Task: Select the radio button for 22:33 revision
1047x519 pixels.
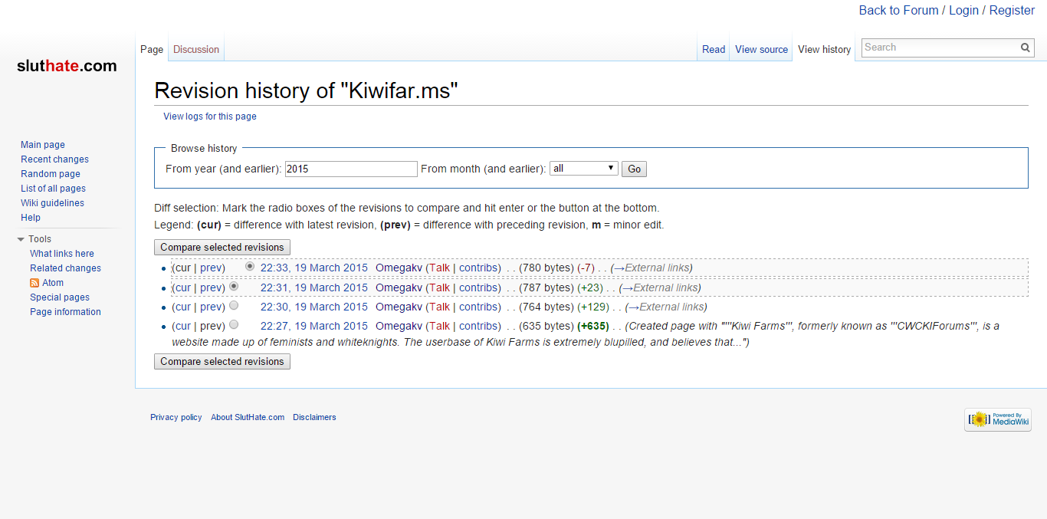Action: (x=250, y=266)
